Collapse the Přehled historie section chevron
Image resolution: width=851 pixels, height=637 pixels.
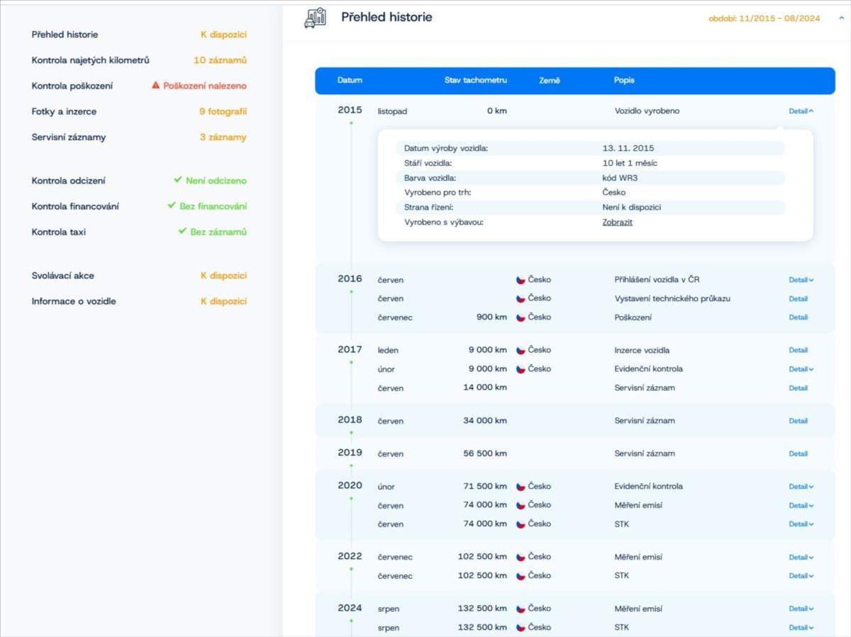[841, 18]
